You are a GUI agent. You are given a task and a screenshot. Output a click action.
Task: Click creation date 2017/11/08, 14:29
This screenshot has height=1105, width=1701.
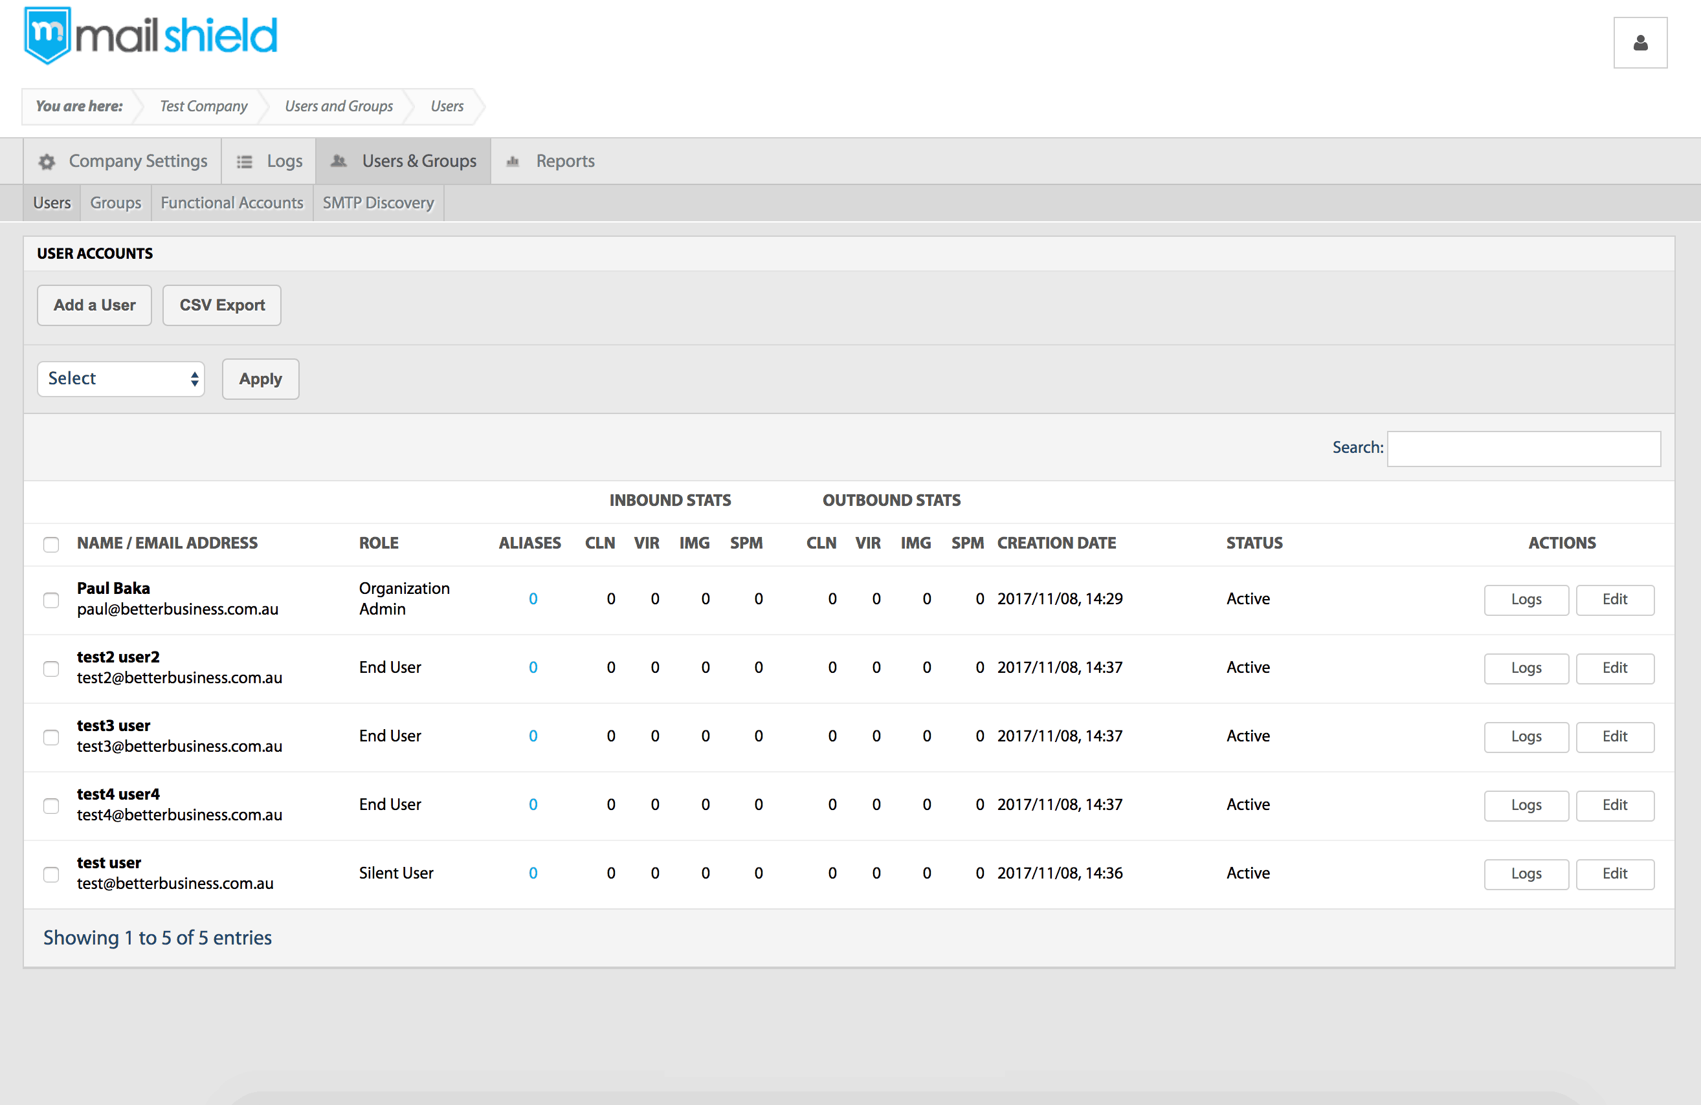[x=1060, y=599]
